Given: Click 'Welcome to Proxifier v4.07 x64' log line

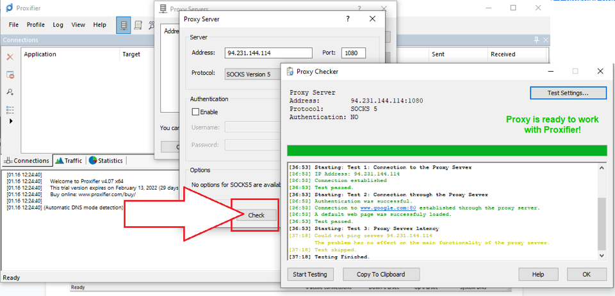Looking at the screenshot, I should coord(86,181).
